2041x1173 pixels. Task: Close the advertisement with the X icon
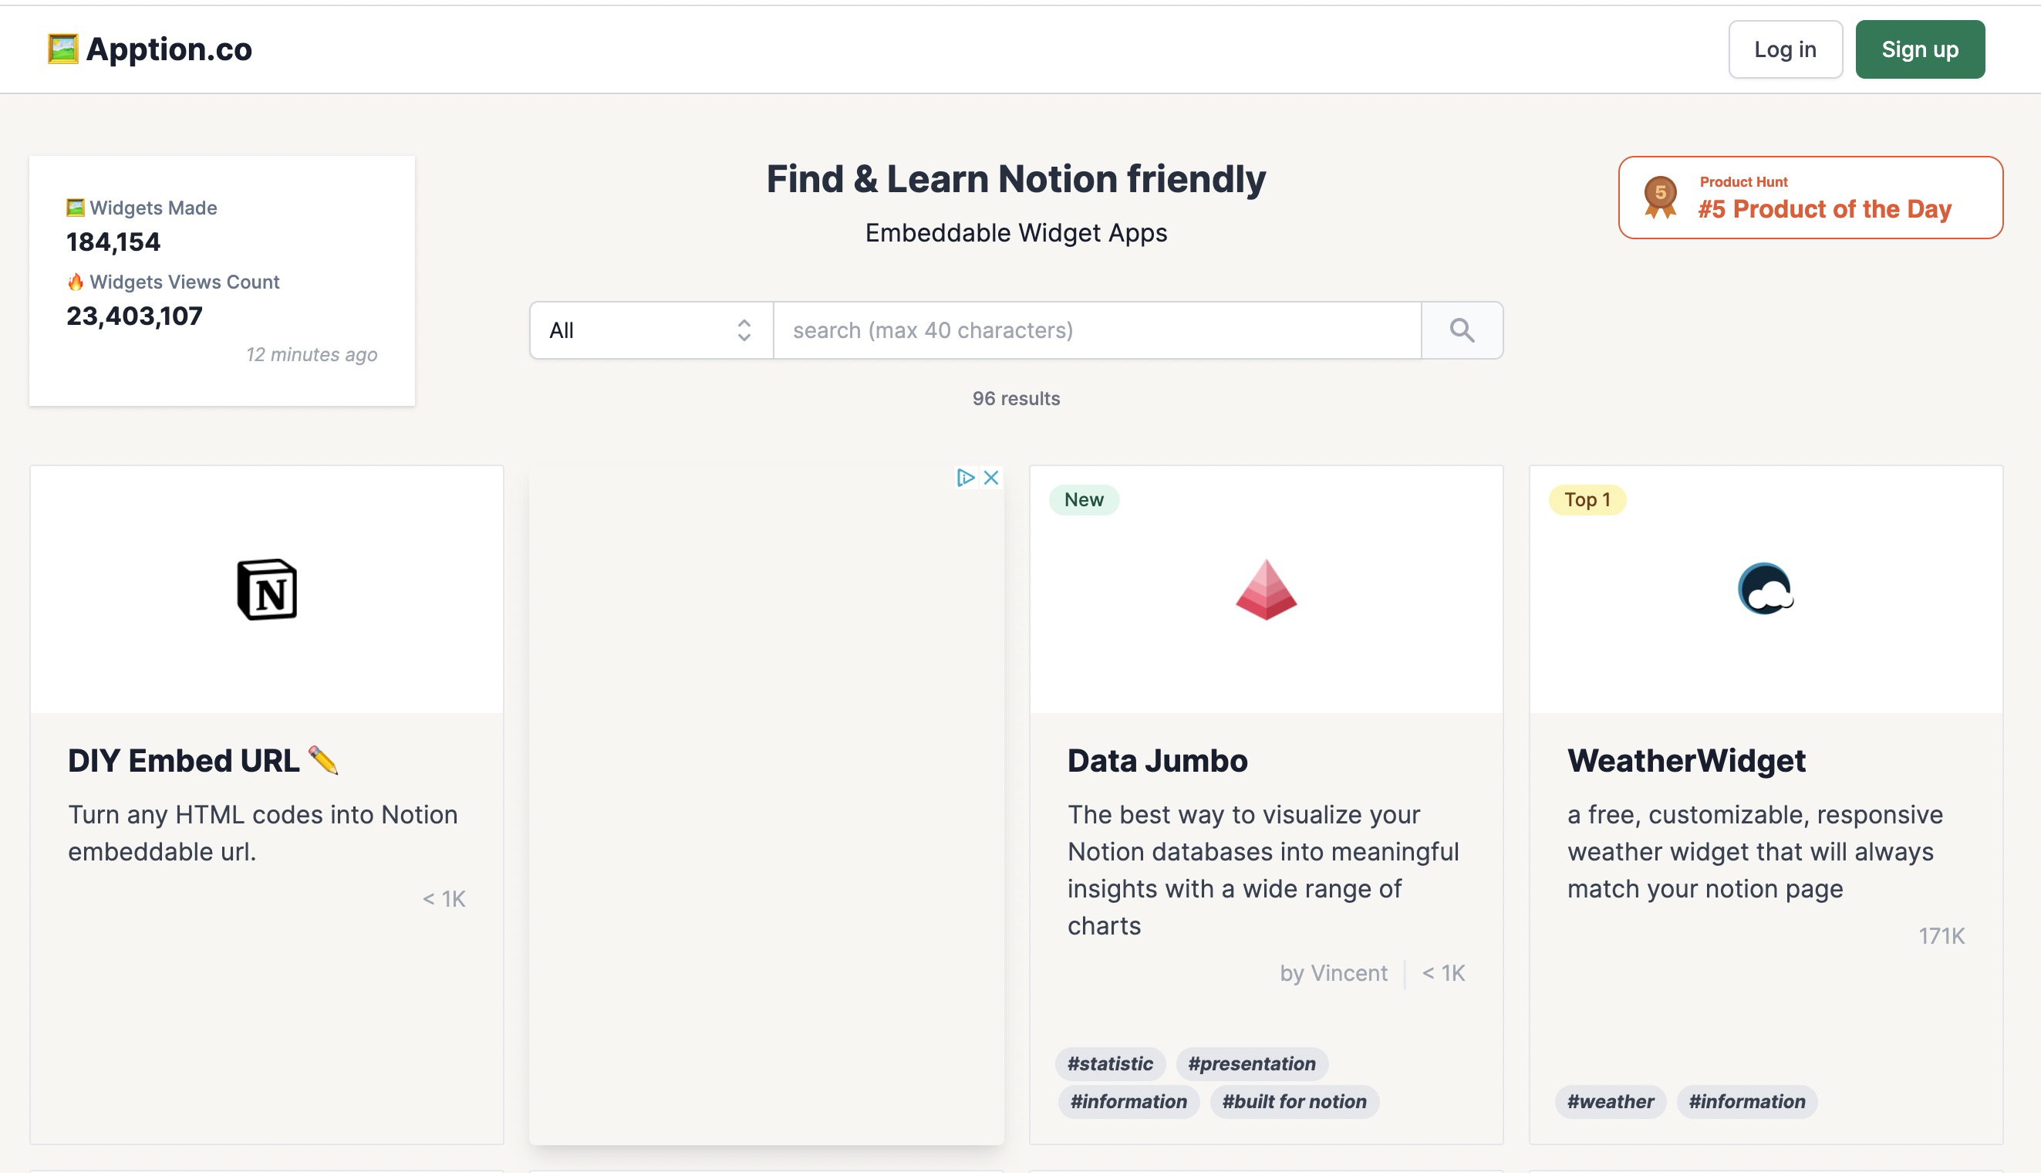[x=991, y=478]
